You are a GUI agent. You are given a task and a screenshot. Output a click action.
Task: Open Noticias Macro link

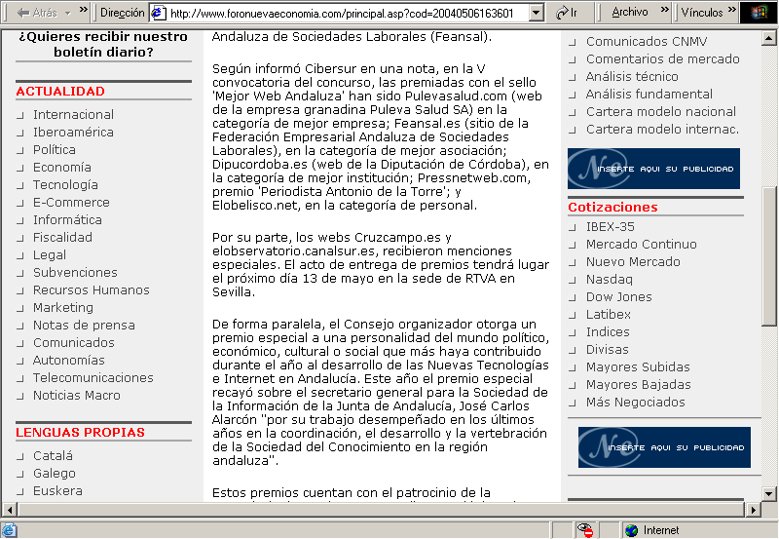tap(77, 395)
